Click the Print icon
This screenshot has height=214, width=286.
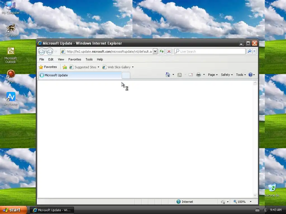click(x=199, y=75)
